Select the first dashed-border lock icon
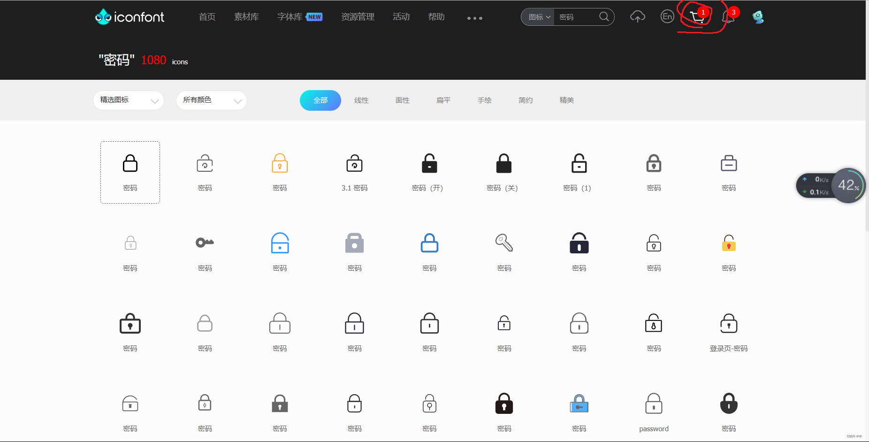This screenshot has height=442, width=869. click(x=130, y=163)
